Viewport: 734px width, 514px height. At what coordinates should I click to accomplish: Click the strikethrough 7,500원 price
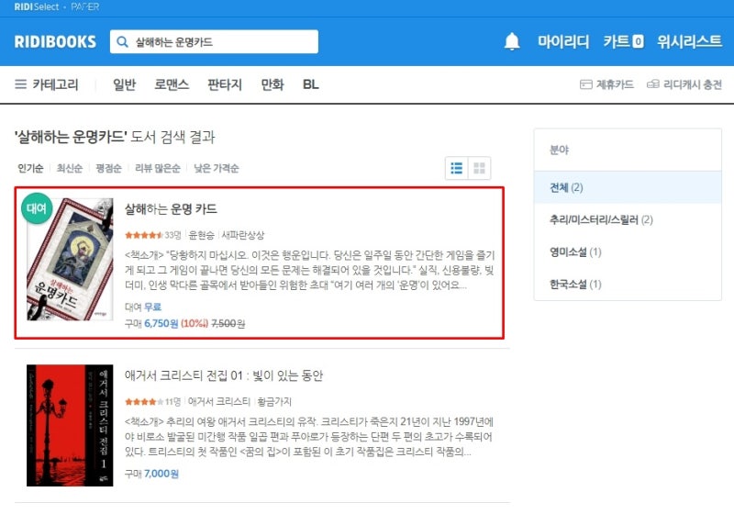(x=228, y=323)
